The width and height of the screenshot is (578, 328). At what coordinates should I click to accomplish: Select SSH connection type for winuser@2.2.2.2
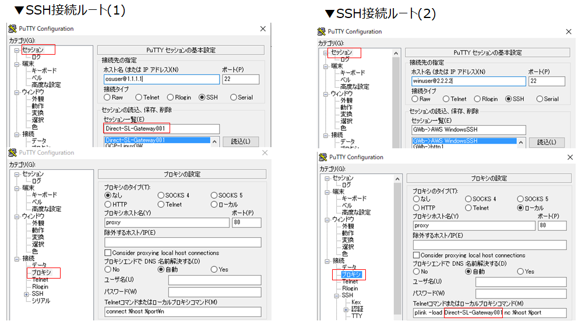[x=508, y=99]
